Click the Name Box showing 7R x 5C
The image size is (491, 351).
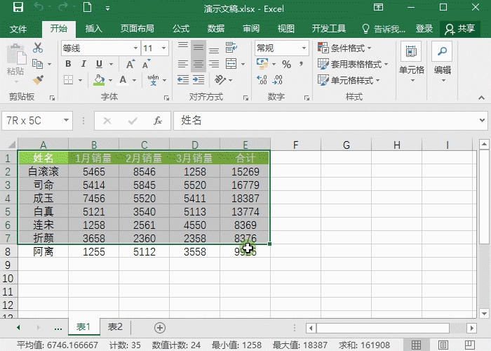point(32,120)
